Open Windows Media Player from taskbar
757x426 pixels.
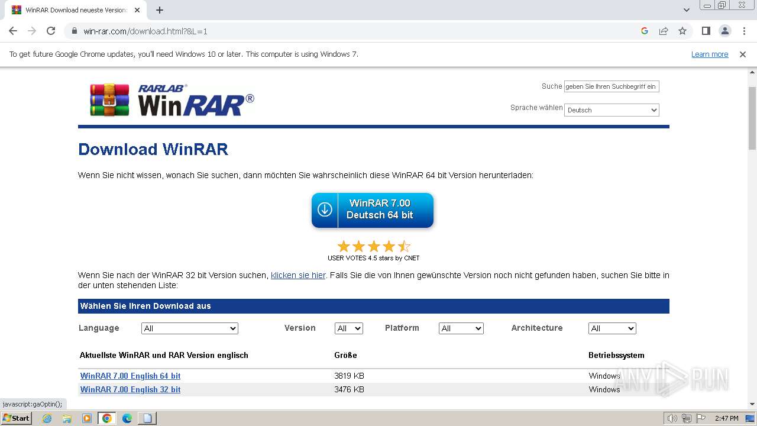[x=87, y=418]
